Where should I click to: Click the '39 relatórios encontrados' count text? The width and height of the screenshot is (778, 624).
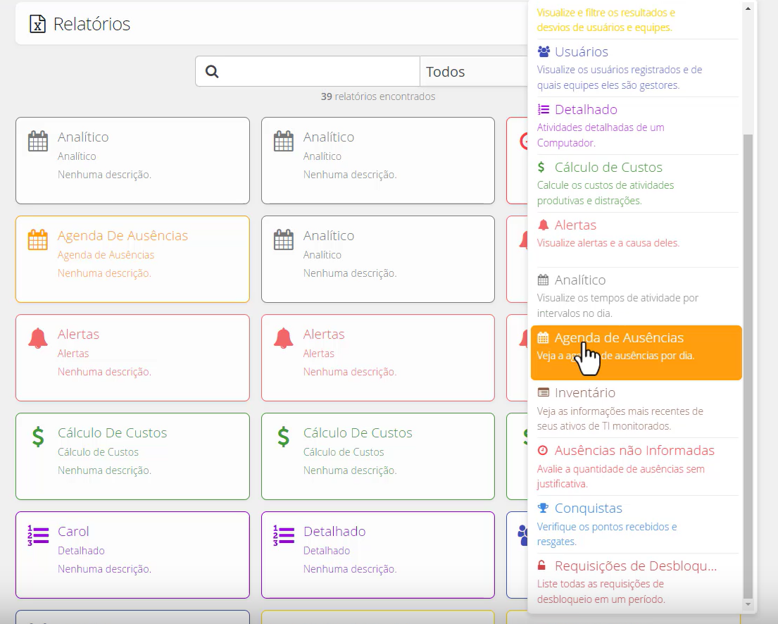click(378, 96)
